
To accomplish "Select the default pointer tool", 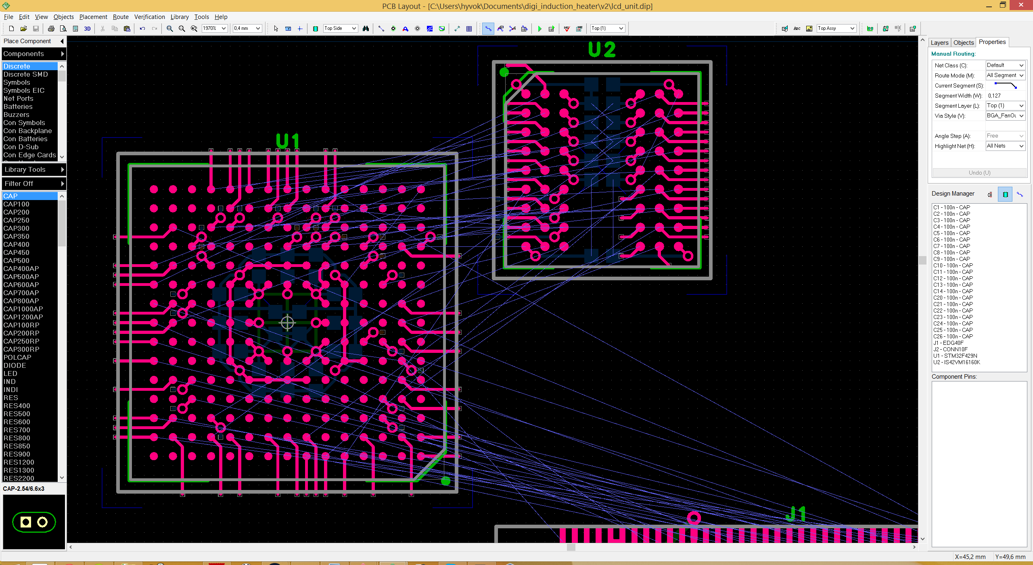I will point(276,28).
